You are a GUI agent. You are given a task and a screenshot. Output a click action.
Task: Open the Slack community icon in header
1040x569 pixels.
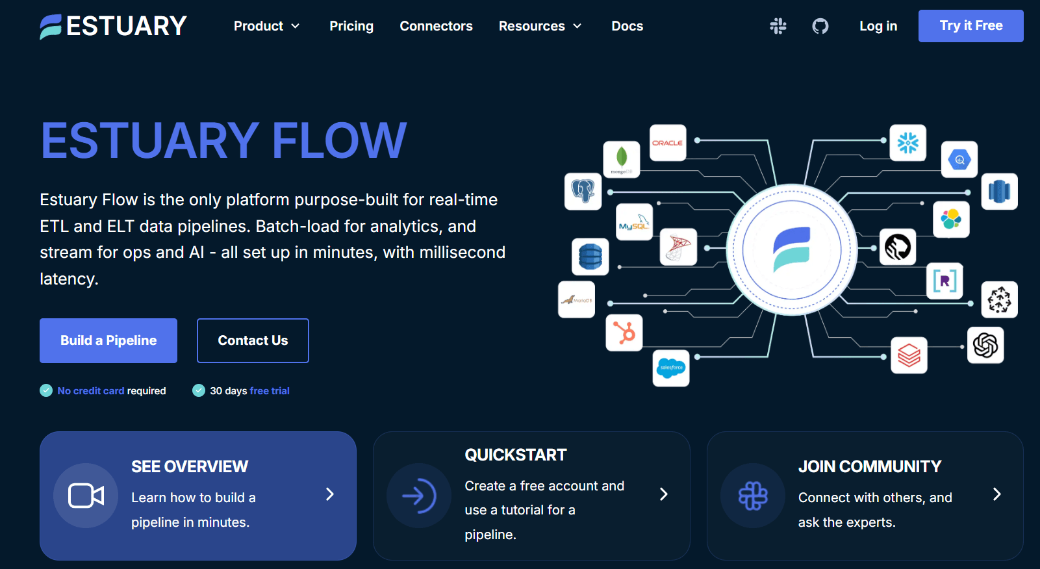point(778,26)
